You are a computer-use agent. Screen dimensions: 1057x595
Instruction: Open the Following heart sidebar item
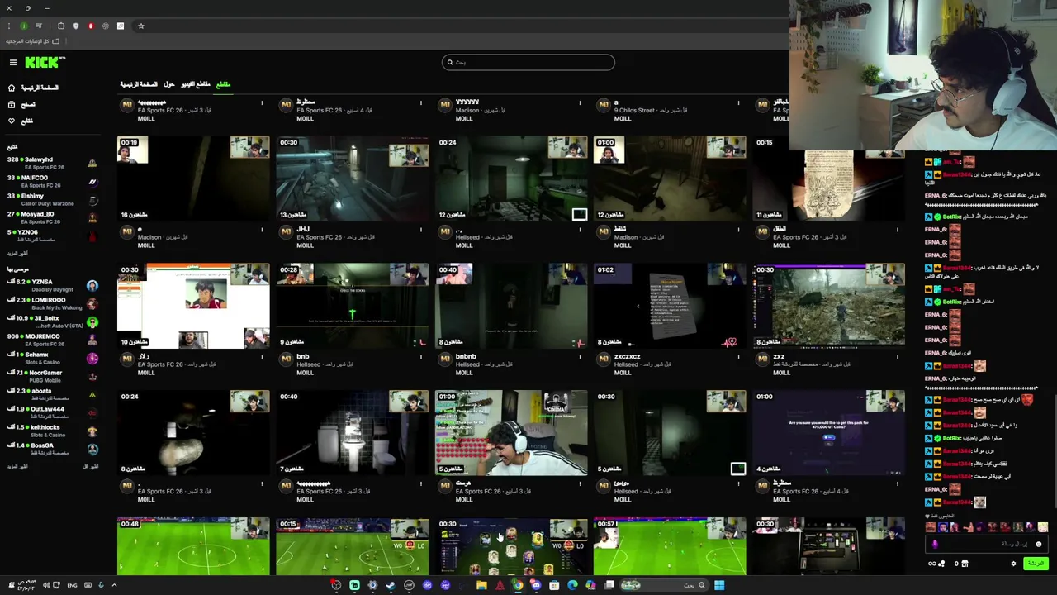pos(21,121)
